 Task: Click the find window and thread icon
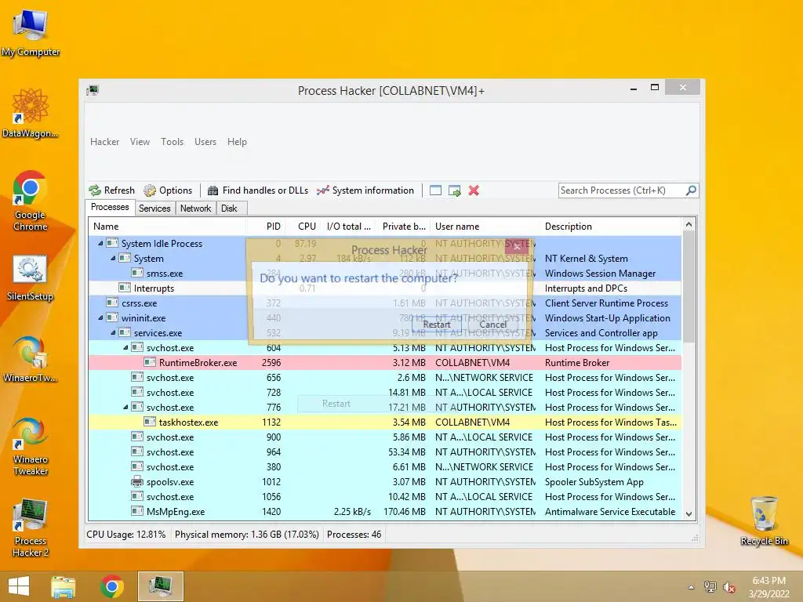point(455,190)
